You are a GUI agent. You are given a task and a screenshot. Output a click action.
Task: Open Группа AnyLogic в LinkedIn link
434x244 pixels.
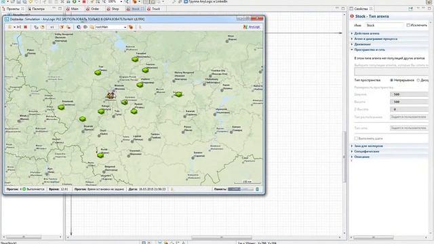[205, 1]
